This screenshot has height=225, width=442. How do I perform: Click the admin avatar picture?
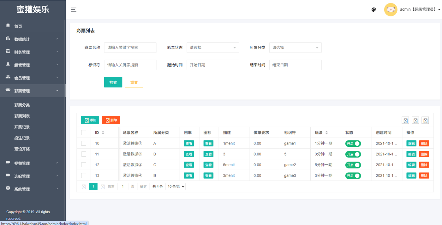(391, 9)
